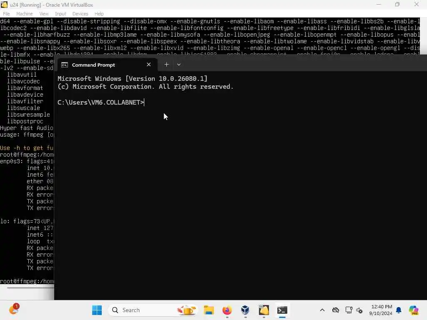Open the Windows Start menu
This screenshot has width=427, height=320.
tap(97, 310)
